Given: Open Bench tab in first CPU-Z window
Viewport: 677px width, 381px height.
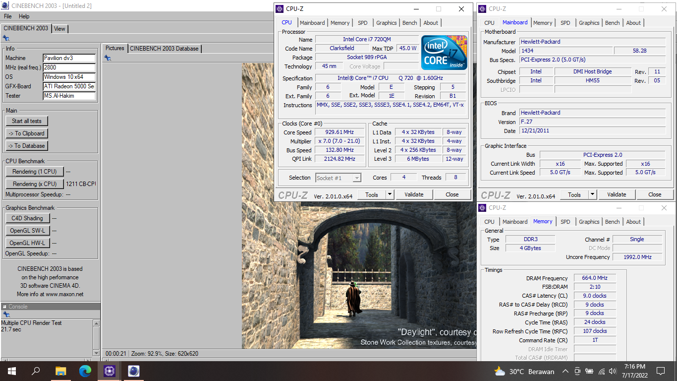Looking at the screenshot, I should (409, 23).
